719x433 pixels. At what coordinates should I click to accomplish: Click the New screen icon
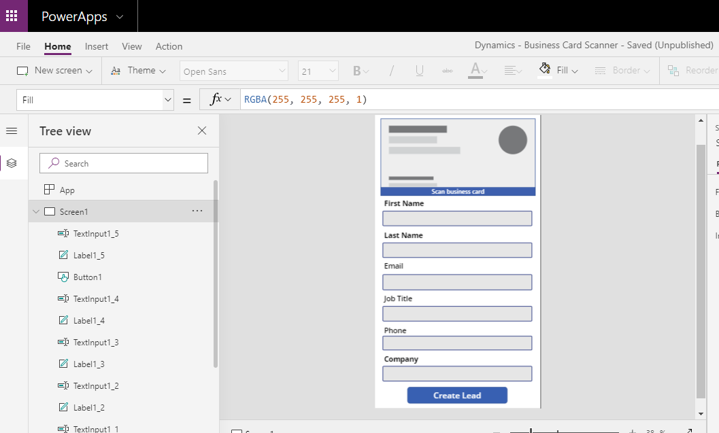click(22, 70)
